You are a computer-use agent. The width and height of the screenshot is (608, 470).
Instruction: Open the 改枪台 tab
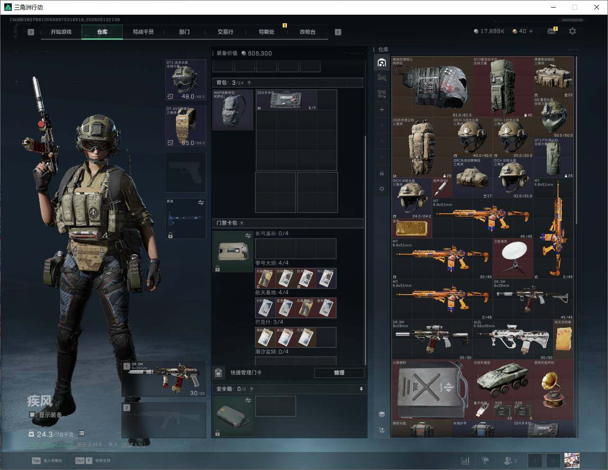(x=307, y=32)
